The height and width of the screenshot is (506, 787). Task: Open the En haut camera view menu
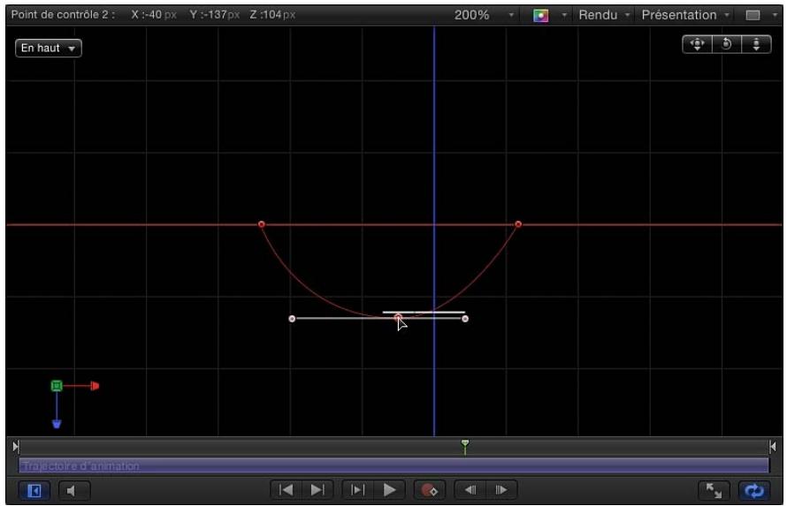pos(48,48)
